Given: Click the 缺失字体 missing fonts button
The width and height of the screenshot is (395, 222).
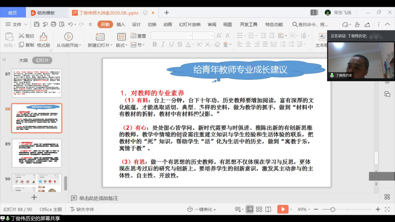Looking at the screenshot, I should point(82,209).
